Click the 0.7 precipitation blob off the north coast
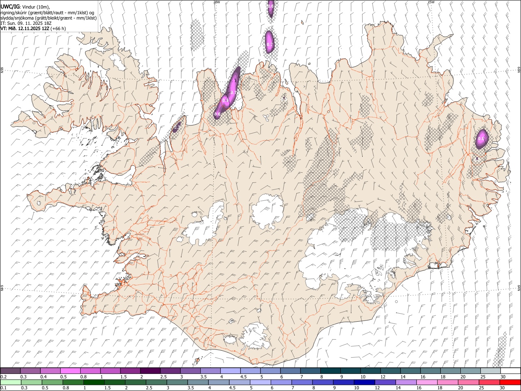Image resolution: width=521 pixels, height=391 pixels. coord(269,42)
